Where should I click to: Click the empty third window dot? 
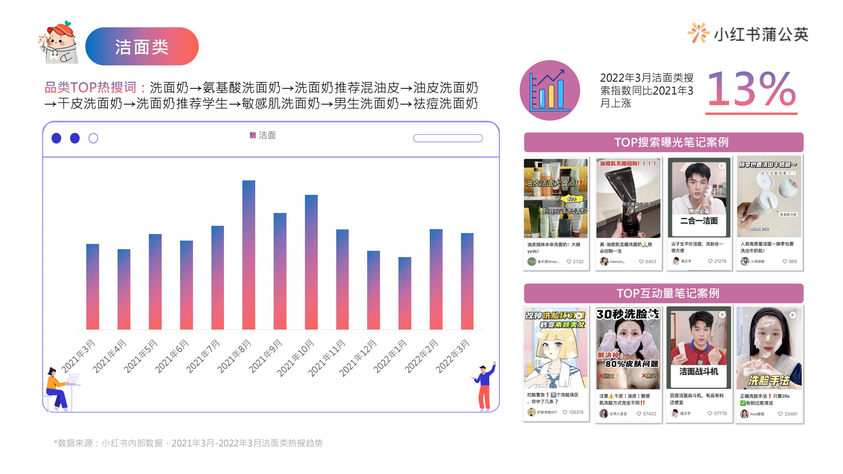coord(93,138)
